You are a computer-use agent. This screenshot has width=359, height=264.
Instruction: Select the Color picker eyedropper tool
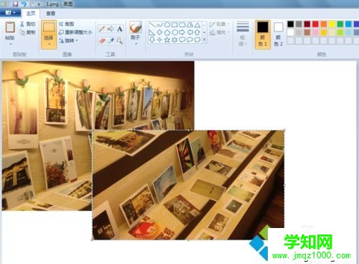point(111,41)
